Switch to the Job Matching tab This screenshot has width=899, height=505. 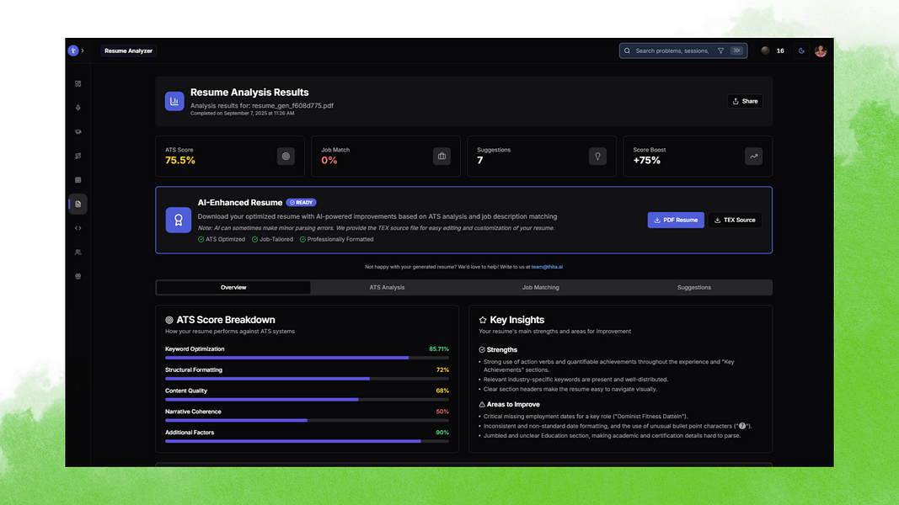[x=541, y=287]
